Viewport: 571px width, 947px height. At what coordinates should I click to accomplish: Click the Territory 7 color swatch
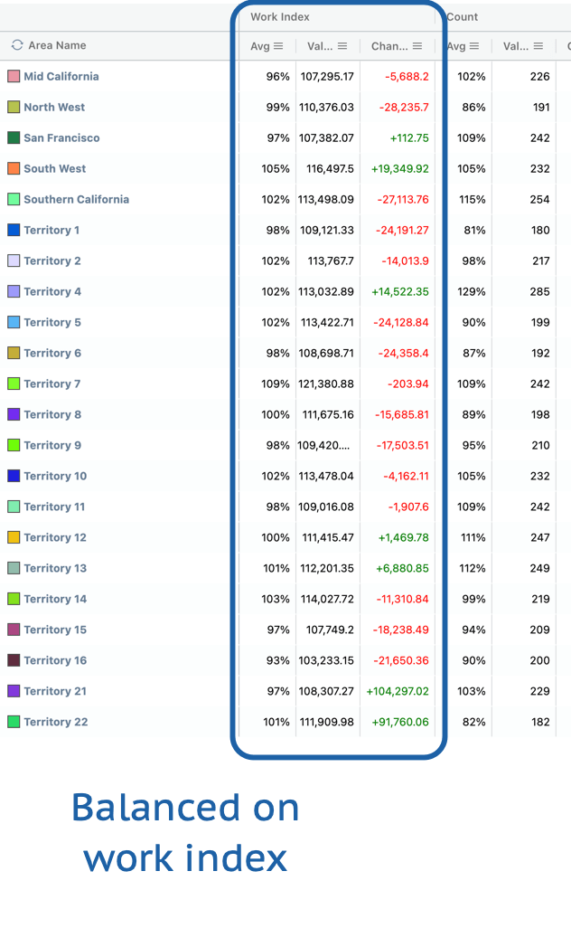(14, 384)
